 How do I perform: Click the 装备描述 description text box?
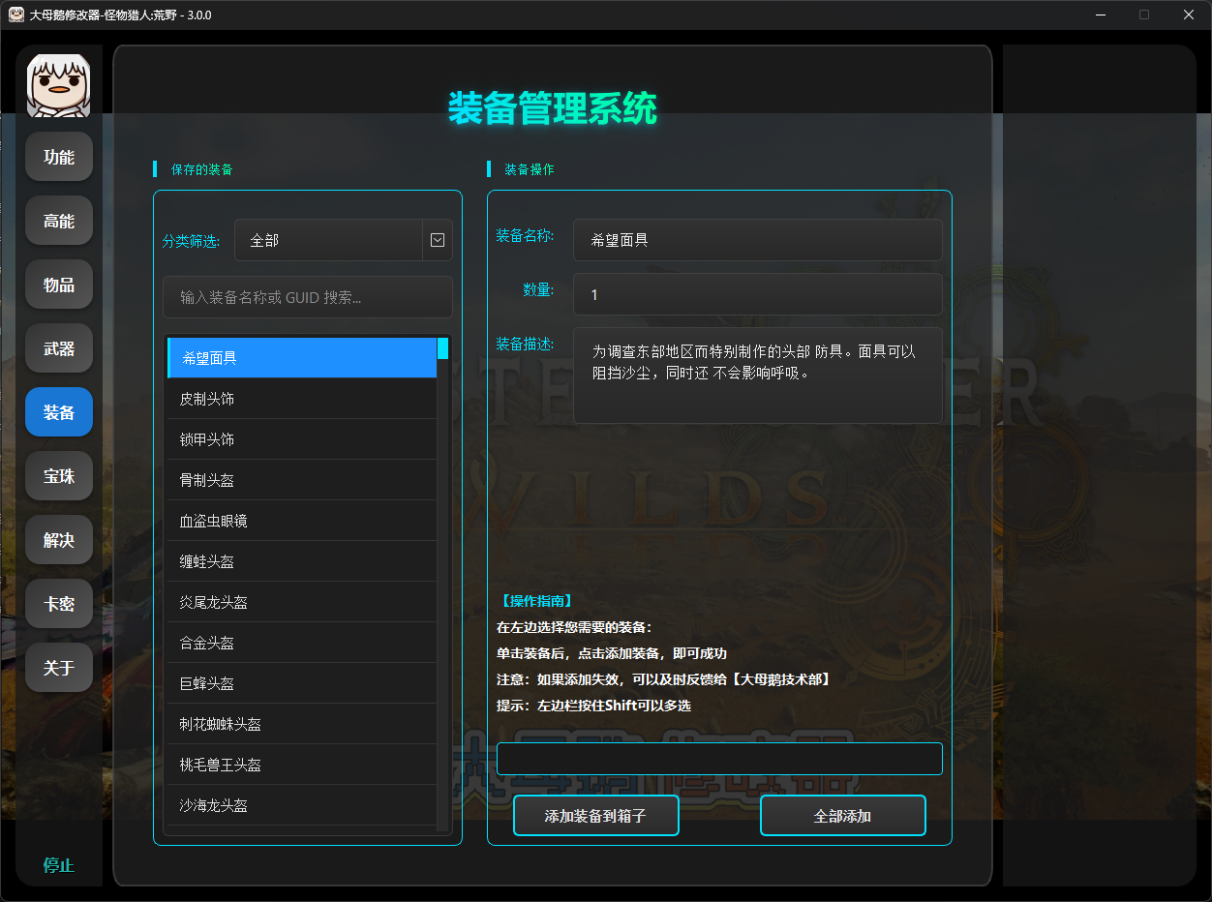tap(758, 376)
